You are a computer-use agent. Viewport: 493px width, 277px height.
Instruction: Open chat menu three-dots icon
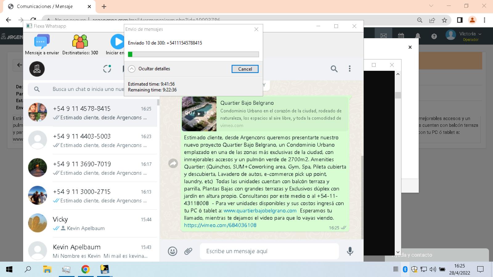pos(349,69)
